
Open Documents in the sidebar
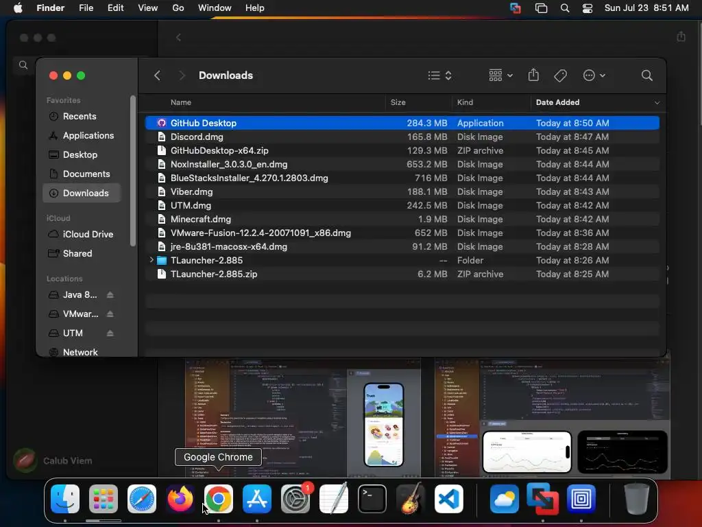pos(82,174)
